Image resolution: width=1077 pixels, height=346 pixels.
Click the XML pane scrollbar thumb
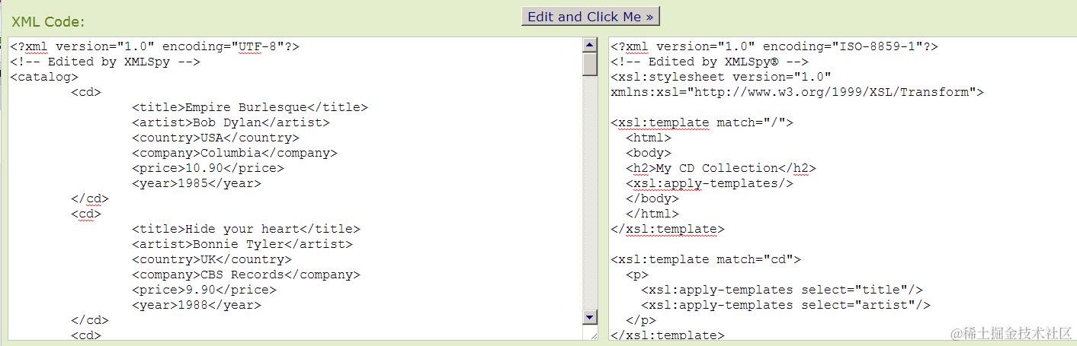click(x=590, y=64)
